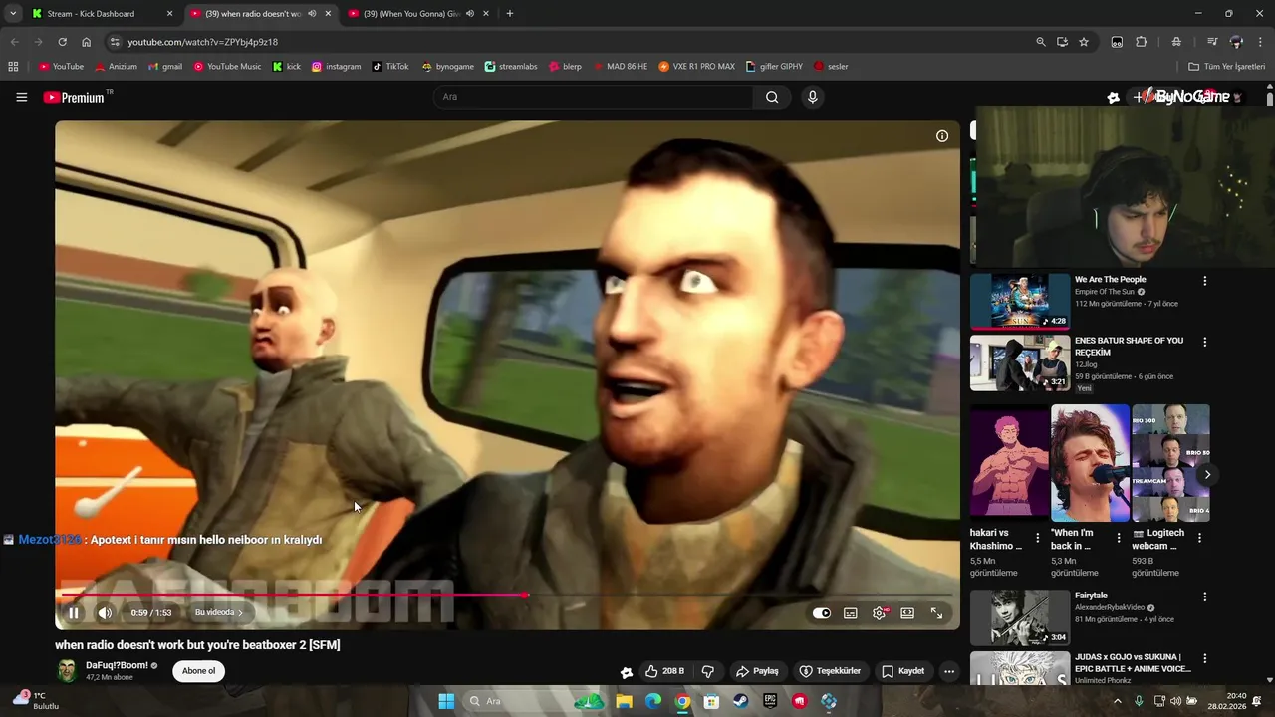Open the Chrome apps grid shortcut

pos(13,67)
